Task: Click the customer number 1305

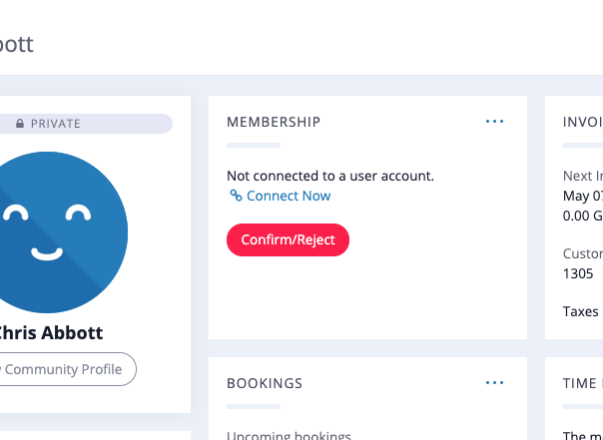Action: (x=578, y=273)
